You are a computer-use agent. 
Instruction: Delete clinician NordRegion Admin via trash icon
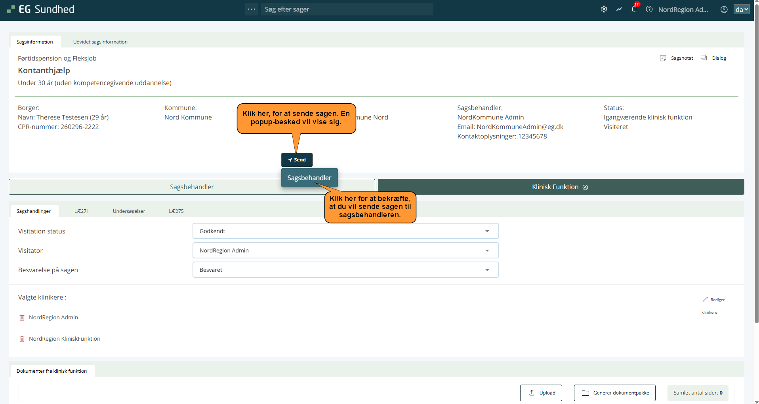click(x=22, y=318)
